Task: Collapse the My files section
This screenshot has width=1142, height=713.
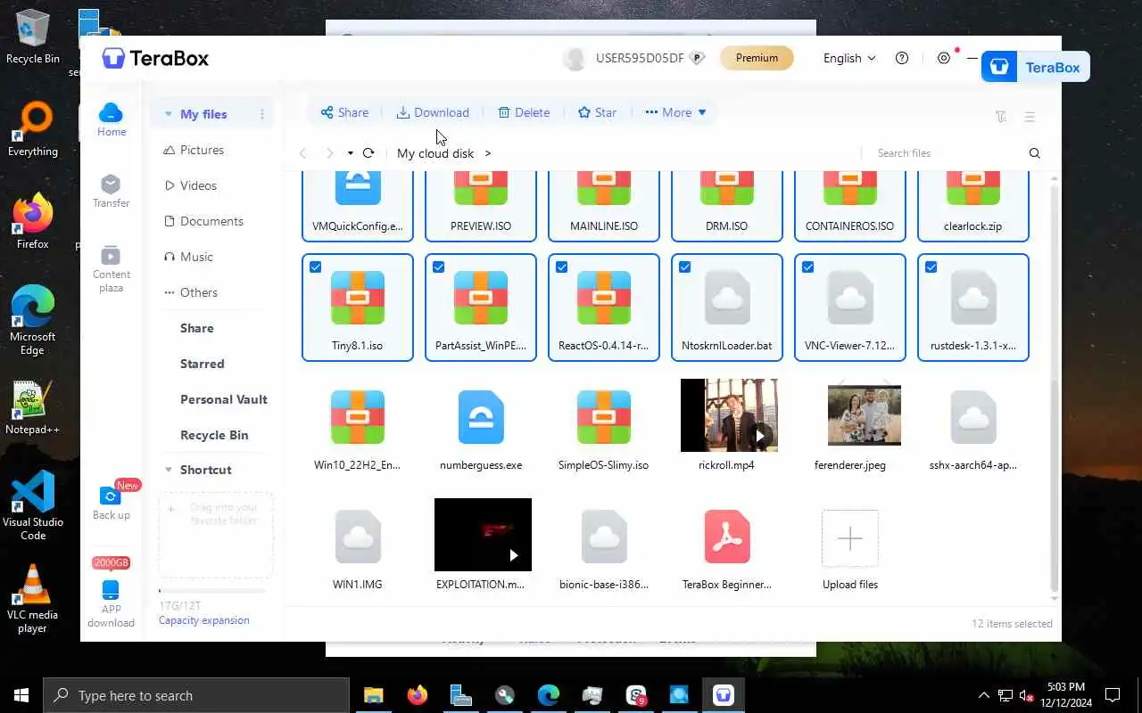Action: pos(168,114)
